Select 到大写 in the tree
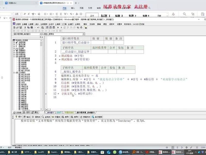 tap(24, 91)
